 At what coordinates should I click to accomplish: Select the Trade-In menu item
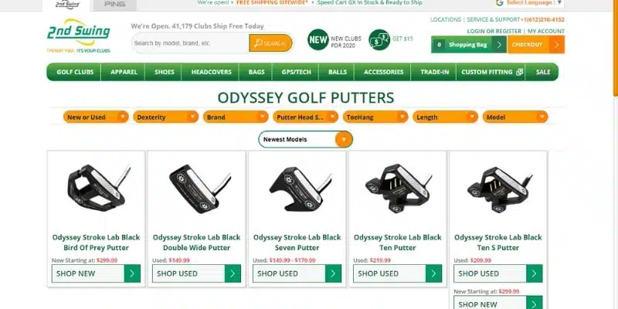tap(434, 72)
